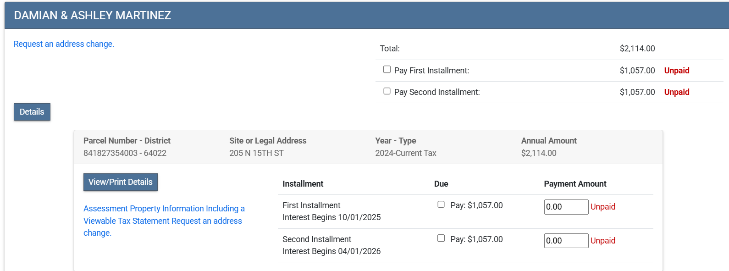
Task: Open View/Print Details
Action: 120,182
